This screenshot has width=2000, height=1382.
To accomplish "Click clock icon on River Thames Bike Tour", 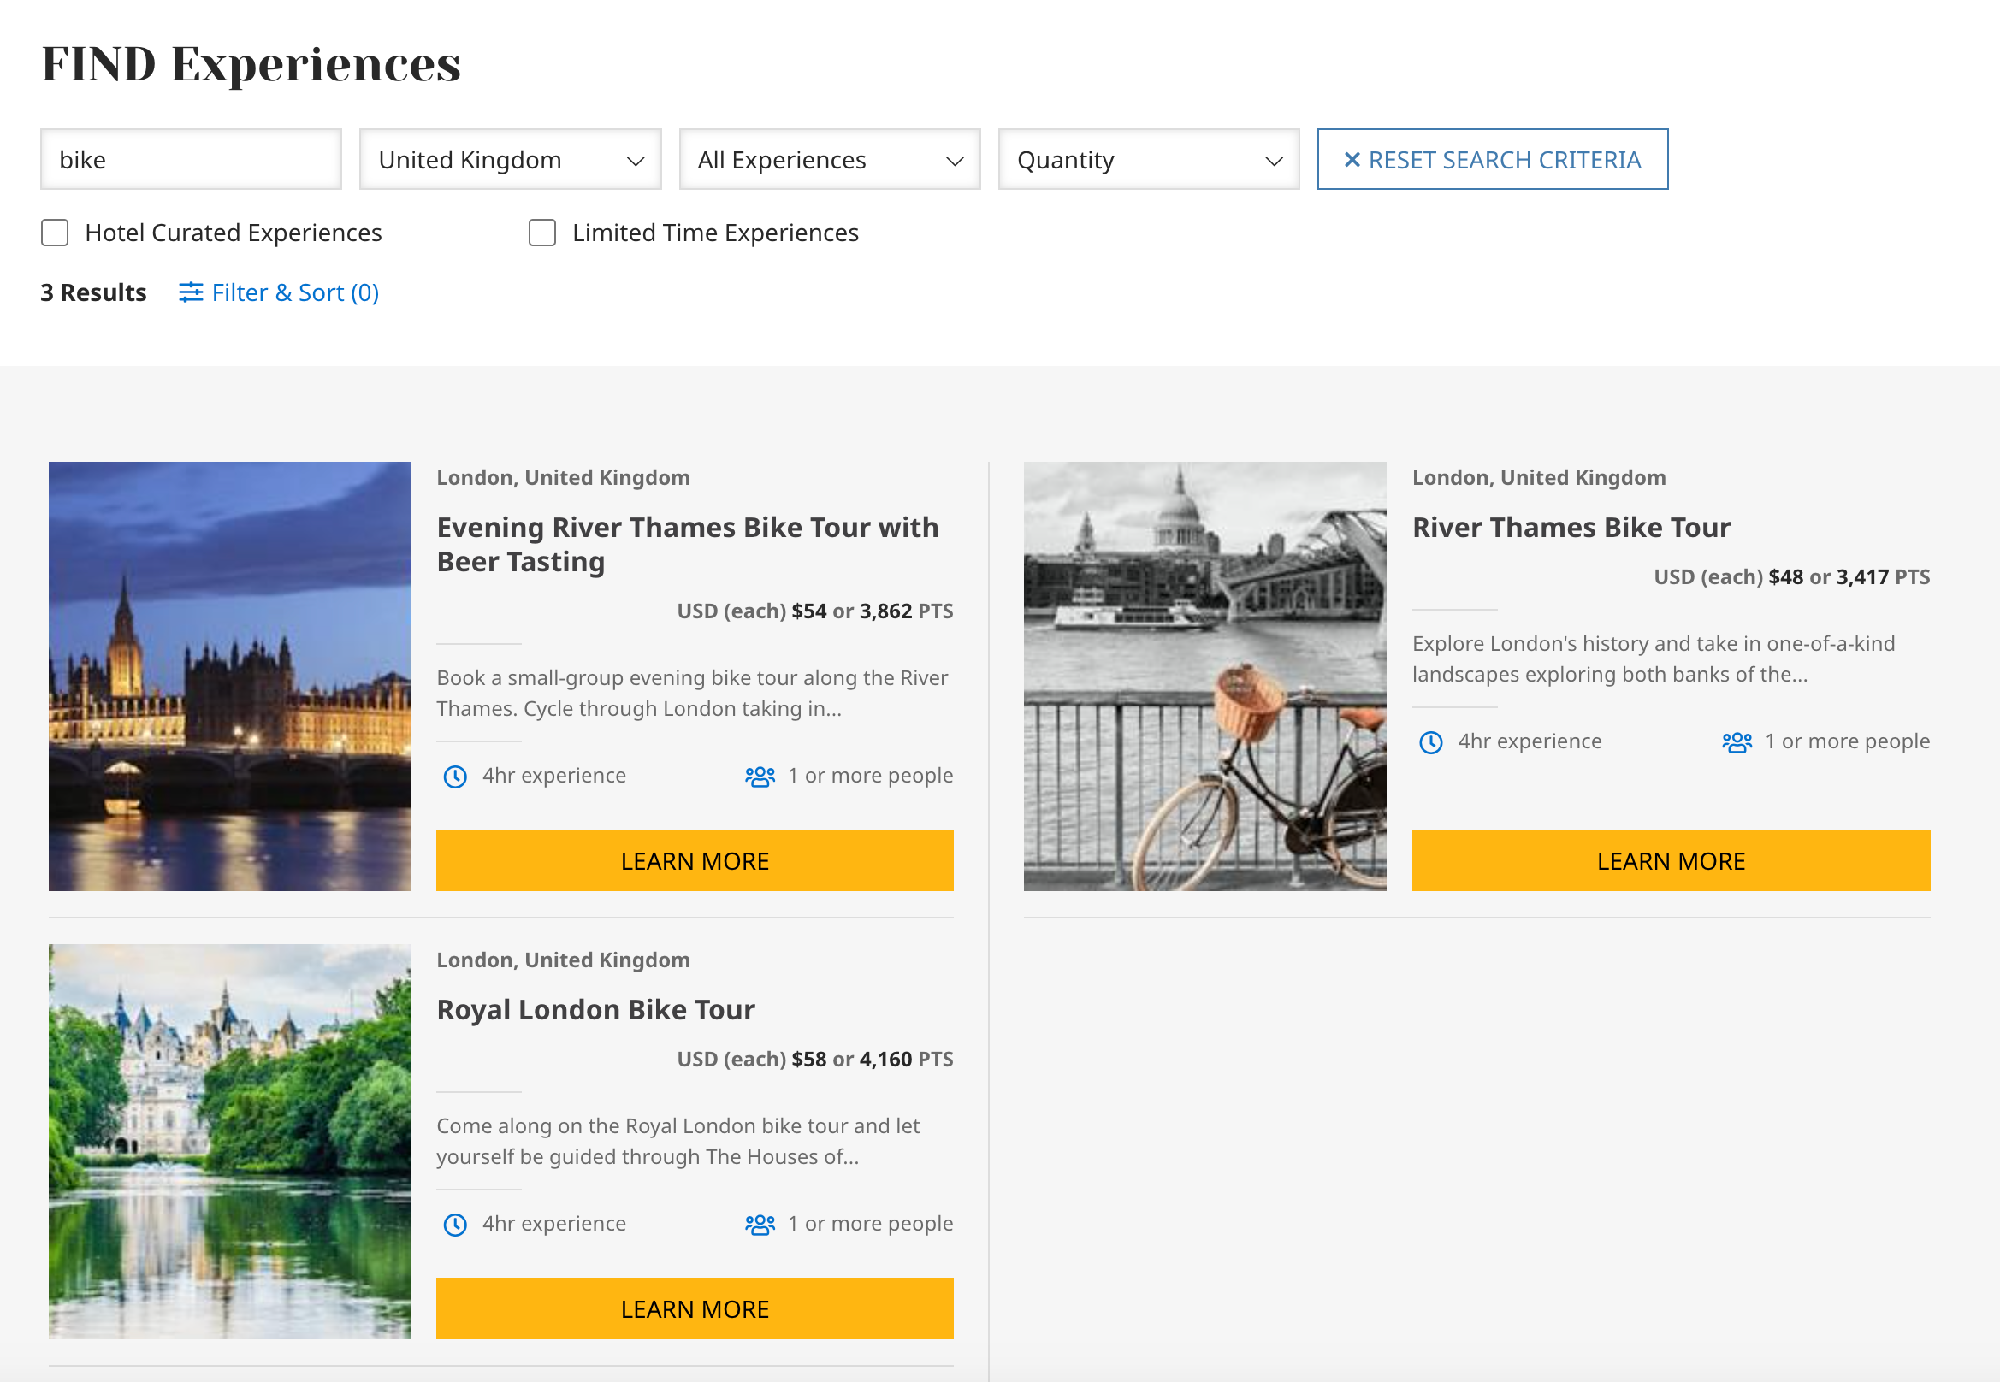I will click(x=1430, y=742).
